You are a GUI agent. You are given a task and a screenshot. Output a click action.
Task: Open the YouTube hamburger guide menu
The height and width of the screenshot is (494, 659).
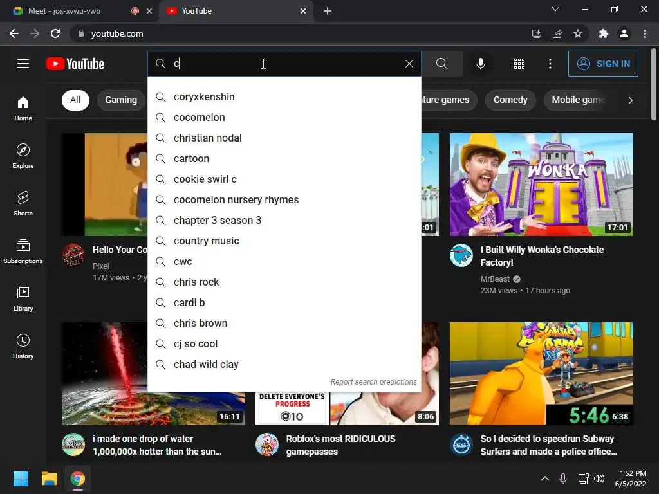23,64
